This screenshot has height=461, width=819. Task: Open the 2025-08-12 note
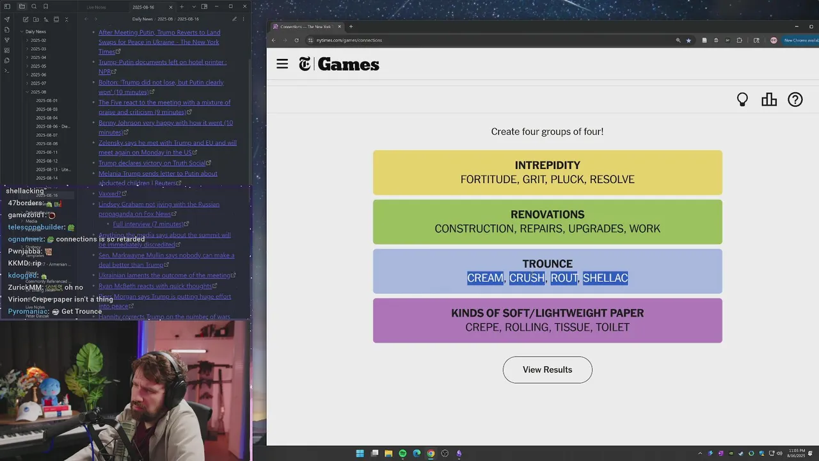pyautogui.click(x=47, y=161)
